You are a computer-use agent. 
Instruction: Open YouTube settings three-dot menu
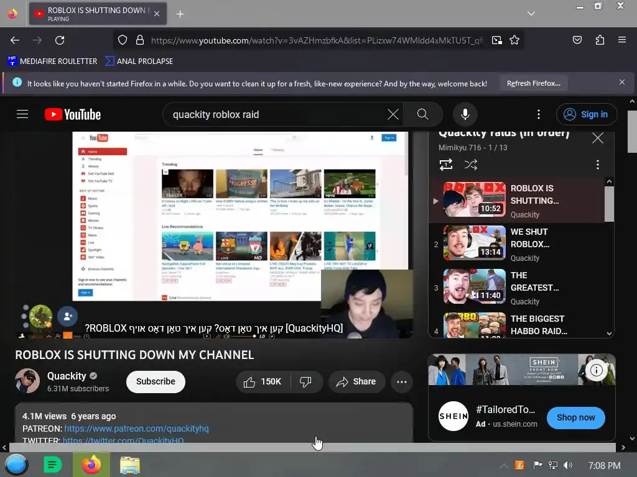pos(538,114)
